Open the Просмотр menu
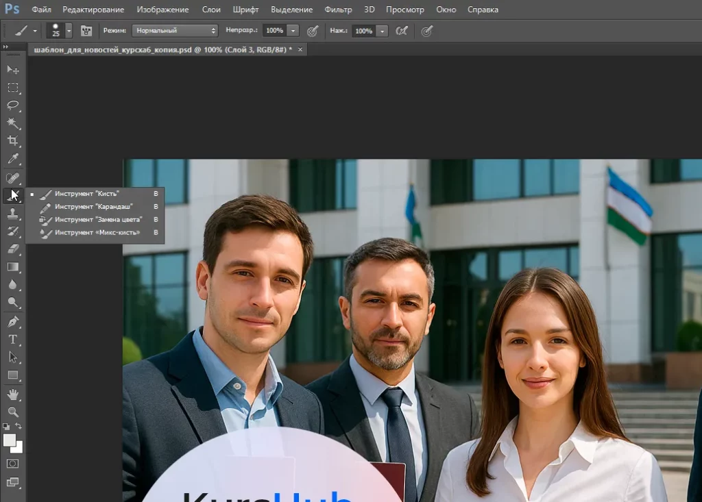This screenshot has height=502, width=702. (404, 10)
